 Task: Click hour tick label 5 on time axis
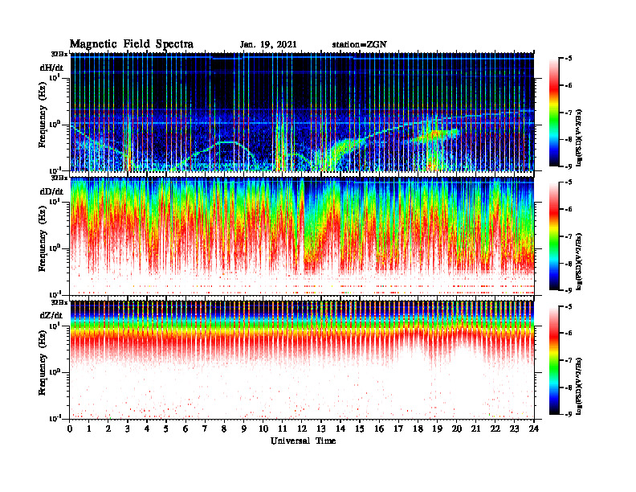166,429
